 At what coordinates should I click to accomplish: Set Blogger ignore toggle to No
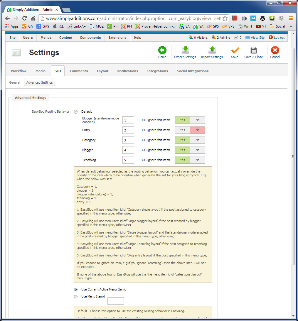197,150
